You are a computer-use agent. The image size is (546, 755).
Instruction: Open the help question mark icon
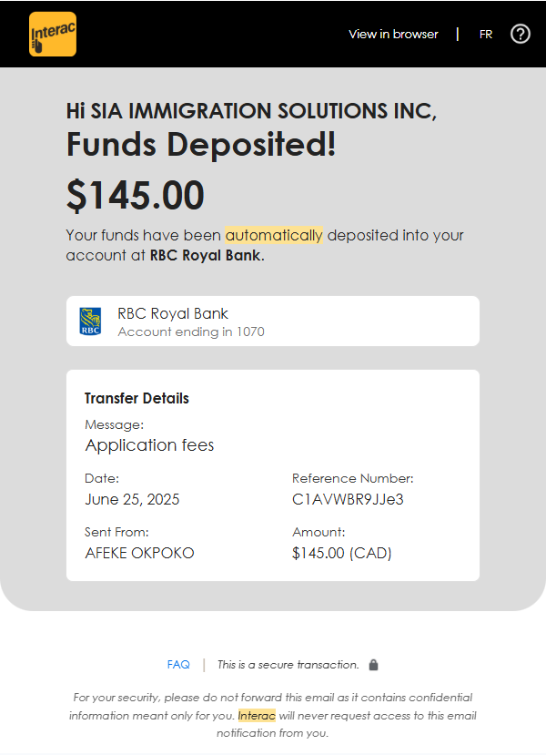(x=520, y=35)
